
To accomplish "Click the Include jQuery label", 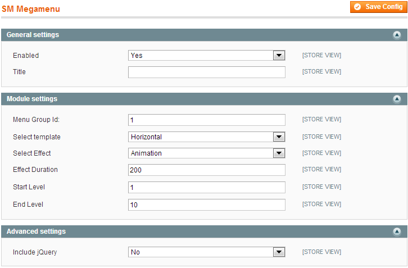I will coord(35,252).
